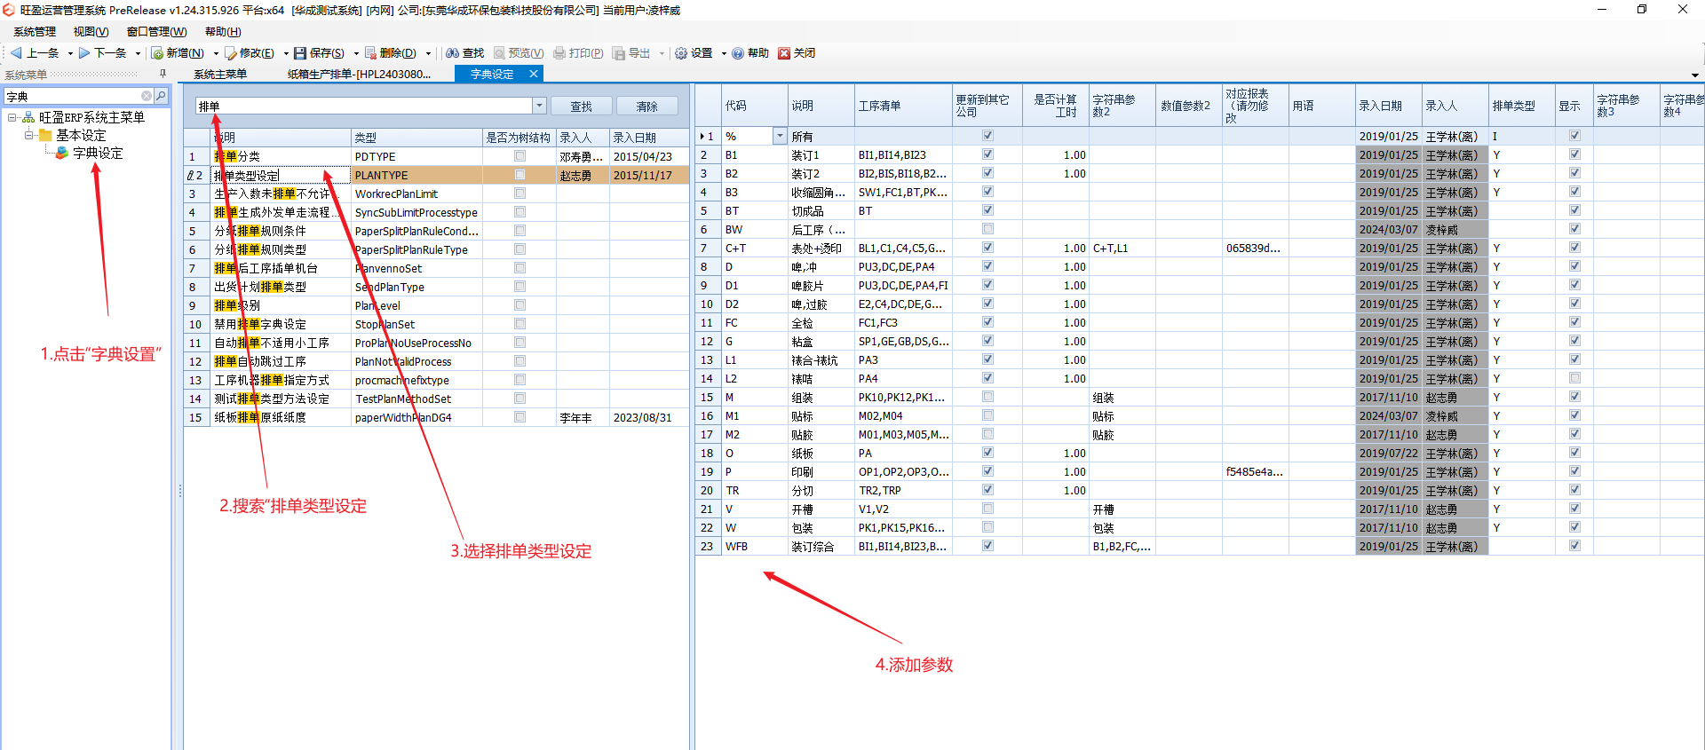Open dropdown arrow next to 保存(S)

(x=356, y=53)
